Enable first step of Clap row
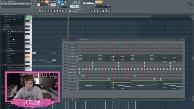The width and height of the screenshot is (194, 109). click(80, 48)
